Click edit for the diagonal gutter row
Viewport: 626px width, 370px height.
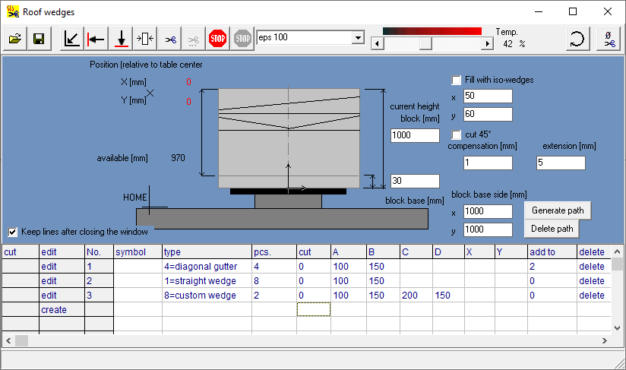[x=49, y=267]
